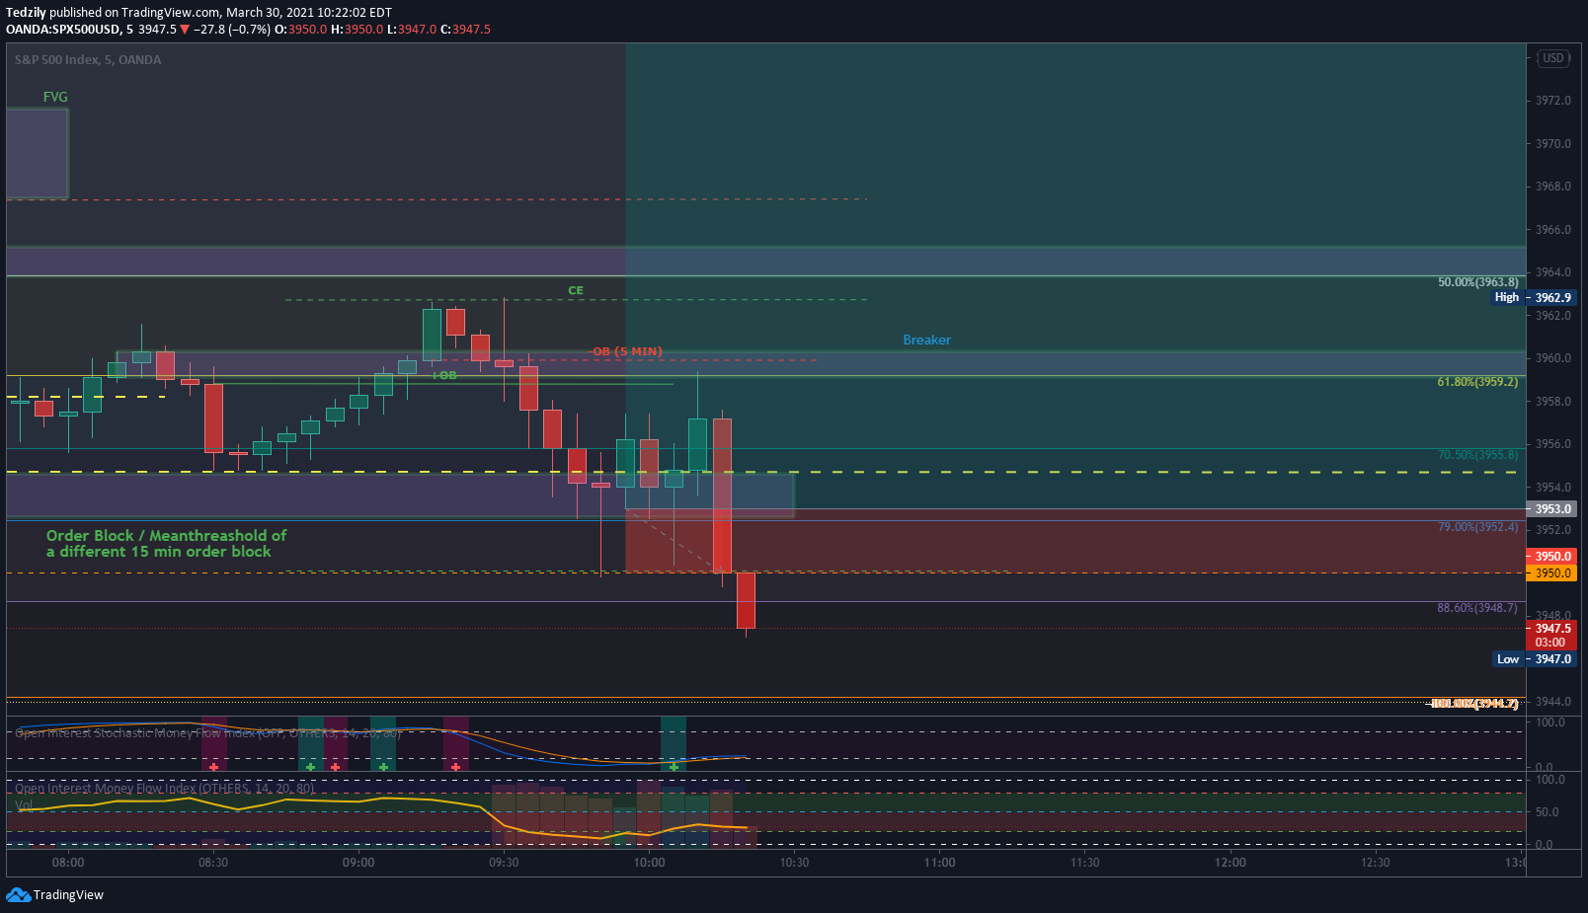The height and width of the screenshot is (913, 1588).
Task: Click the 12:00 time axis label
Action: [x=1231, y=863]
